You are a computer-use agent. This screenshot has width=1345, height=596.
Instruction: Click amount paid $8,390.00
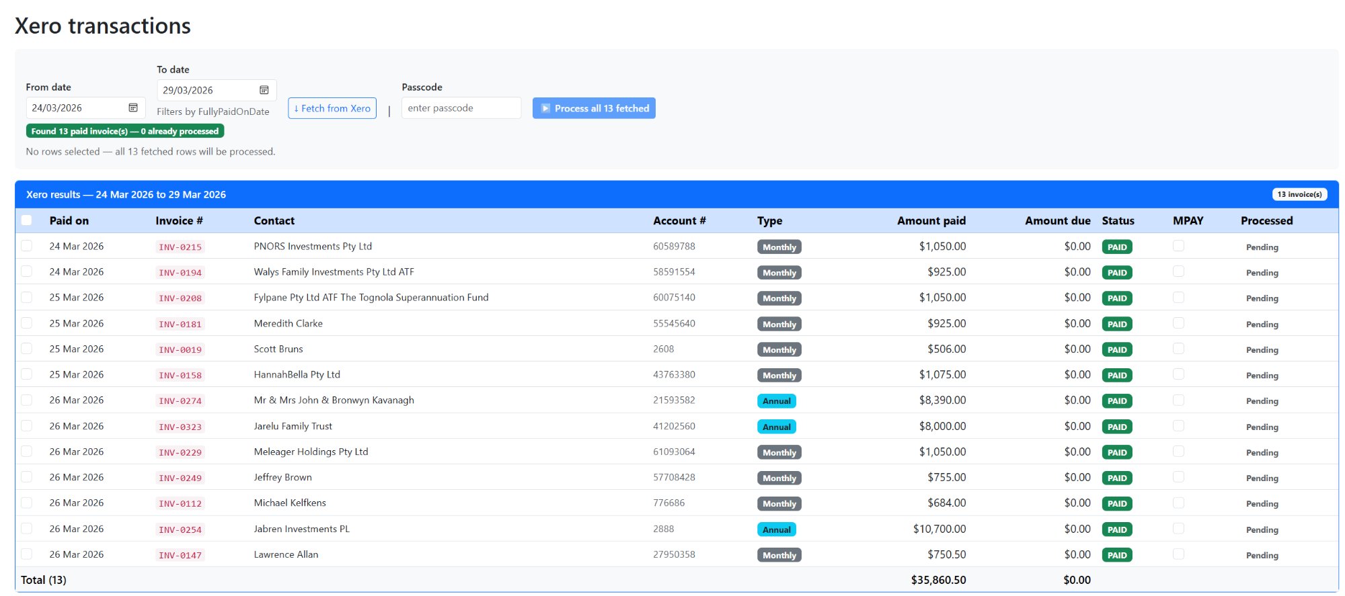pyautogui.click(x=943, y=400)
